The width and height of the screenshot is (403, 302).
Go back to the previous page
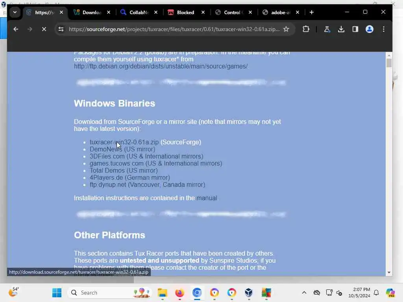16,29
